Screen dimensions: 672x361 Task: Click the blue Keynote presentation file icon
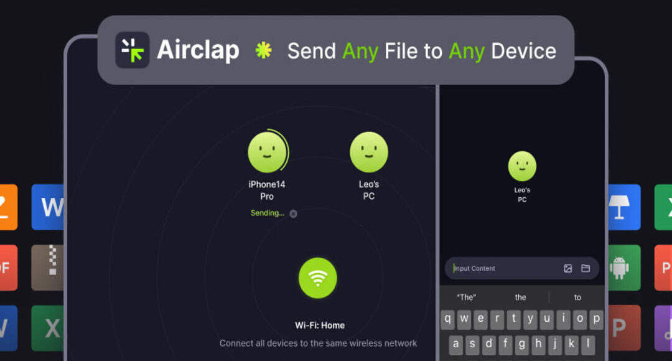(x=622, y=207)
